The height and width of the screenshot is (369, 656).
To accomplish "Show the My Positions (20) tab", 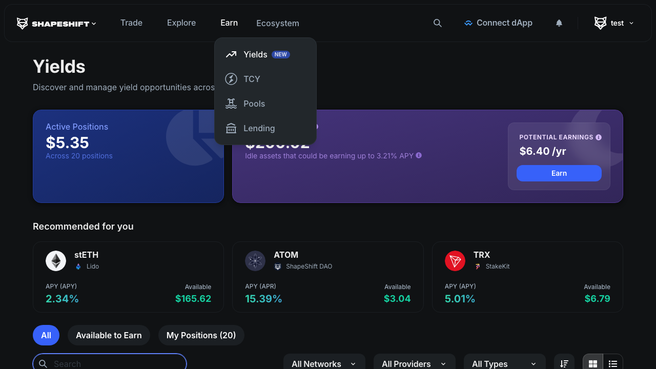I will (x=201, y=335).
